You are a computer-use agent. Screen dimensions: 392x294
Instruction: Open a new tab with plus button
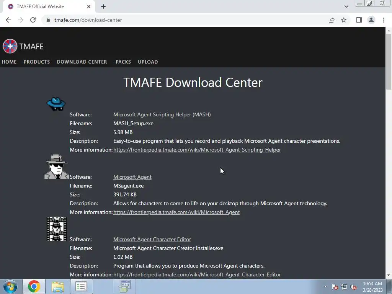pos(103,7)
